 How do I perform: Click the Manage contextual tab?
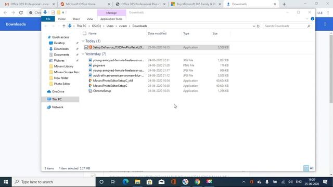click(111, 12)
